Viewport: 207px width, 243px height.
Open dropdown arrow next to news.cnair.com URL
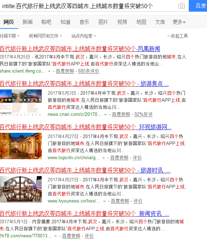point(105,115)
